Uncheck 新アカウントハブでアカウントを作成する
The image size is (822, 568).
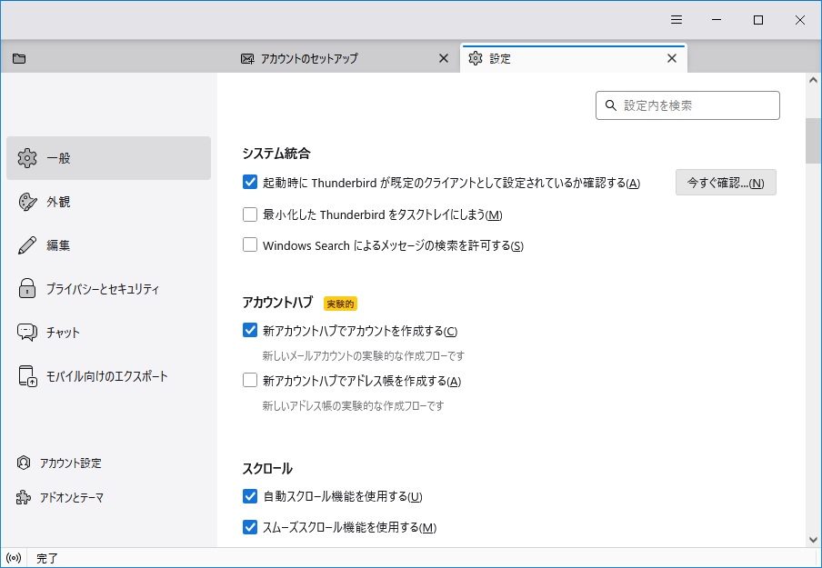(250, 331)
